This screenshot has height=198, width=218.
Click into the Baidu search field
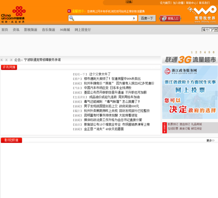click(x=103, y=18)
